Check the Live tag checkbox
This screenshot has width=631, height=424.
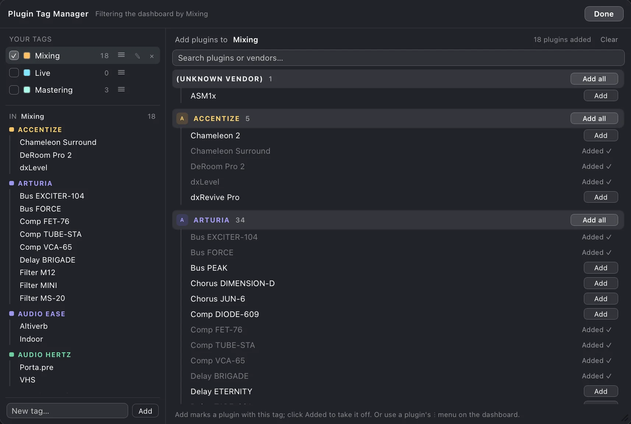[x=14, y=73]
